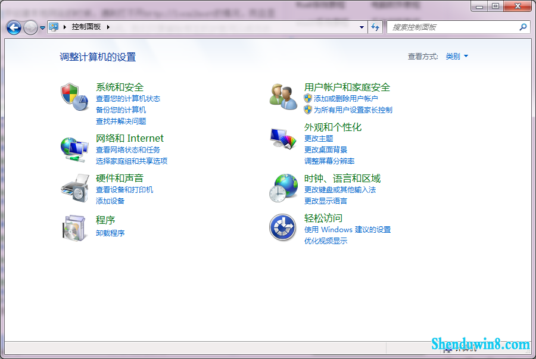Screen dimensions: 536x359
Task: Open 查找并解决问题
Action: pos(121,121)
